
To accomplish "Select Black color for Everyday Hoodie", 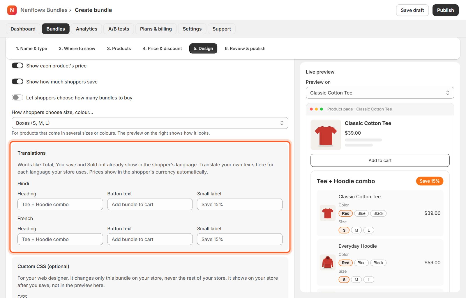I will [378, 263].
